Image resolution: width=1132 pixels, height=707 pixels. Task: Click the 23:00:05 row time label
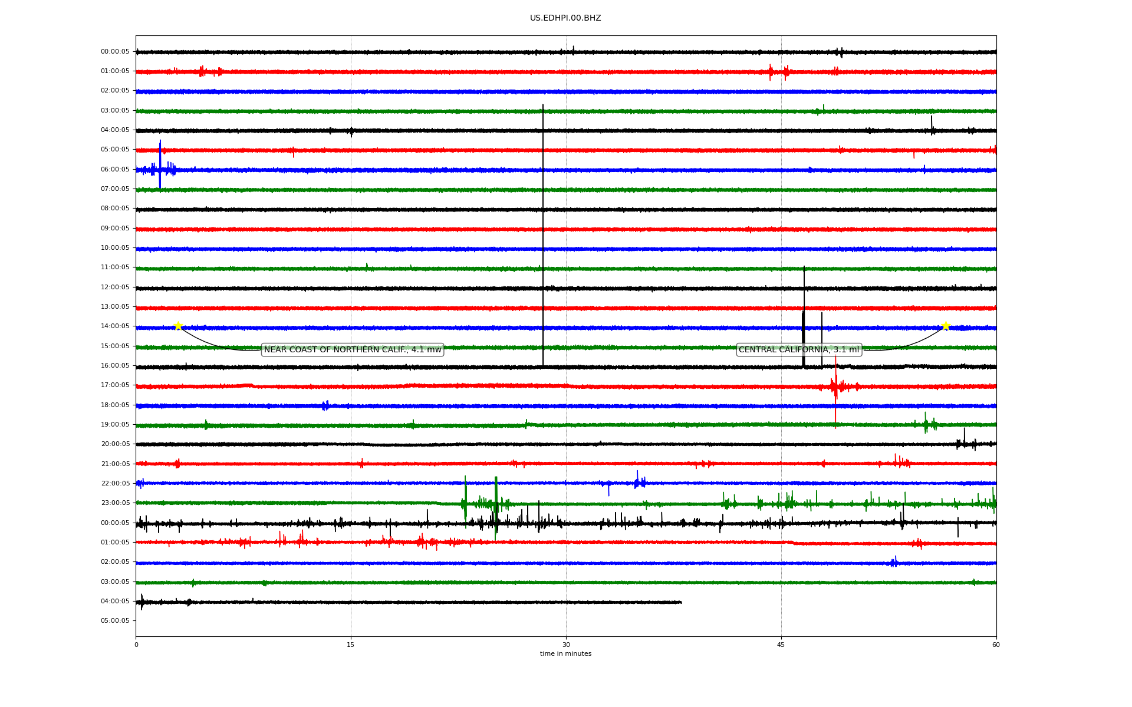[x=115, y=503]
